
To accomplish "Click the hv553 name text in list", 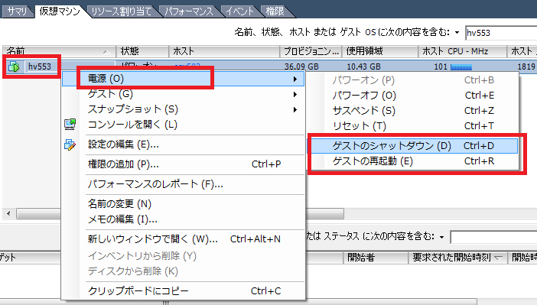I will (40, 67).
